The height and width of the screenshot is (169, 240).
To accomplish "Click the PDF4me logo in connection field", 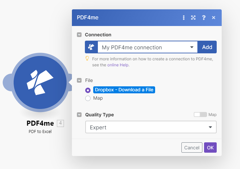I will coord(92,47).
